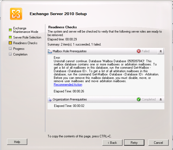Collapse the Organization Prerequisites section

[161, 99]
